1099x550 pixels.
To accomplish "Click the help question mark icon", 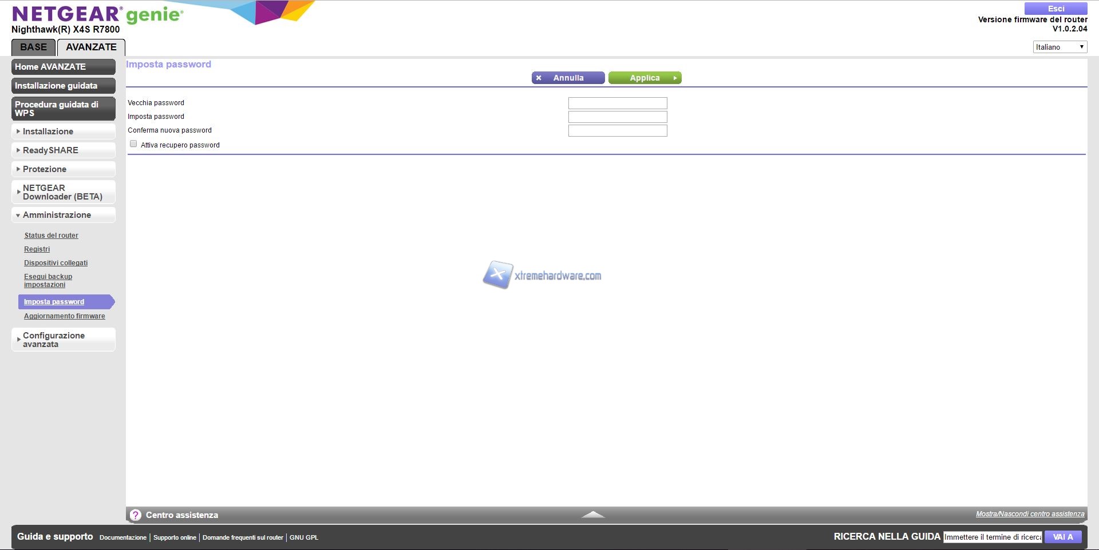I will (136, 515).
